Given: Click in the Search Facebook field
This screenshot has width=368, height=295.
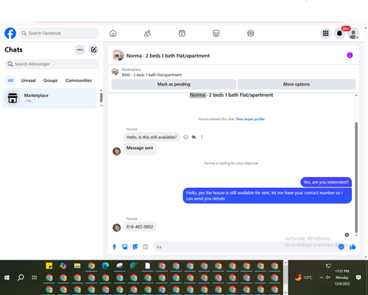Looking at the screenshot, I should (x=59, y=33).
